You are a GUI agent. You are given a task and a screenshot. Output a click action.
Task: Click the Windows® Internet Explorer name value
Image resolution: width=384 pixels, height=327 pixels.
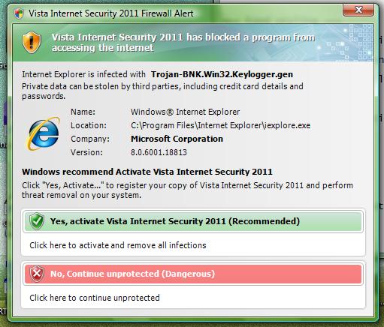click(185, 112)
